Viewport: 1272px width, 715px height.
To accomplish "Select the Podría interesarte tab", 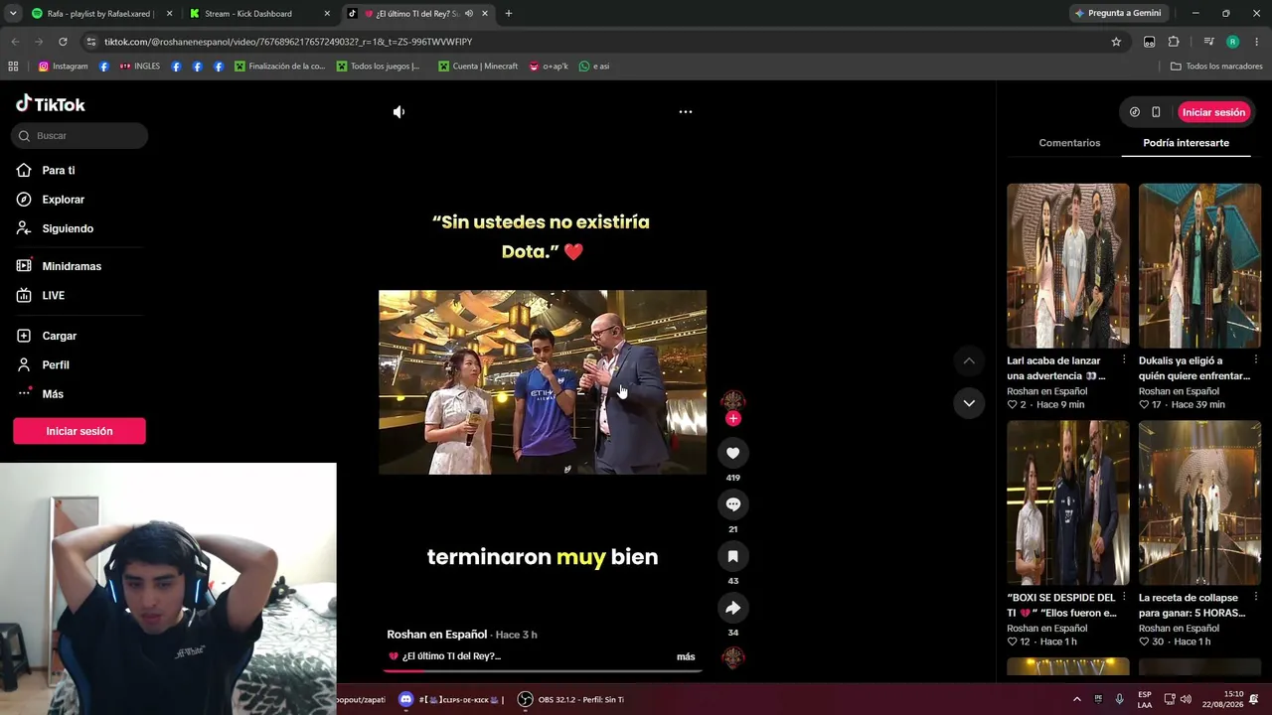I will [1186, 143].
